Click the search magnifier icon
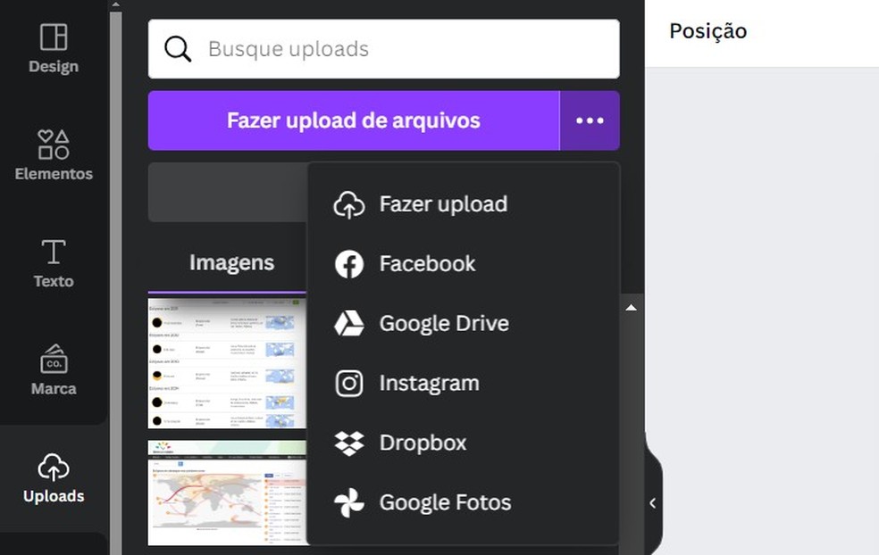Image resolution: width=879 pixels, height=555 pixels. [178, 49]
